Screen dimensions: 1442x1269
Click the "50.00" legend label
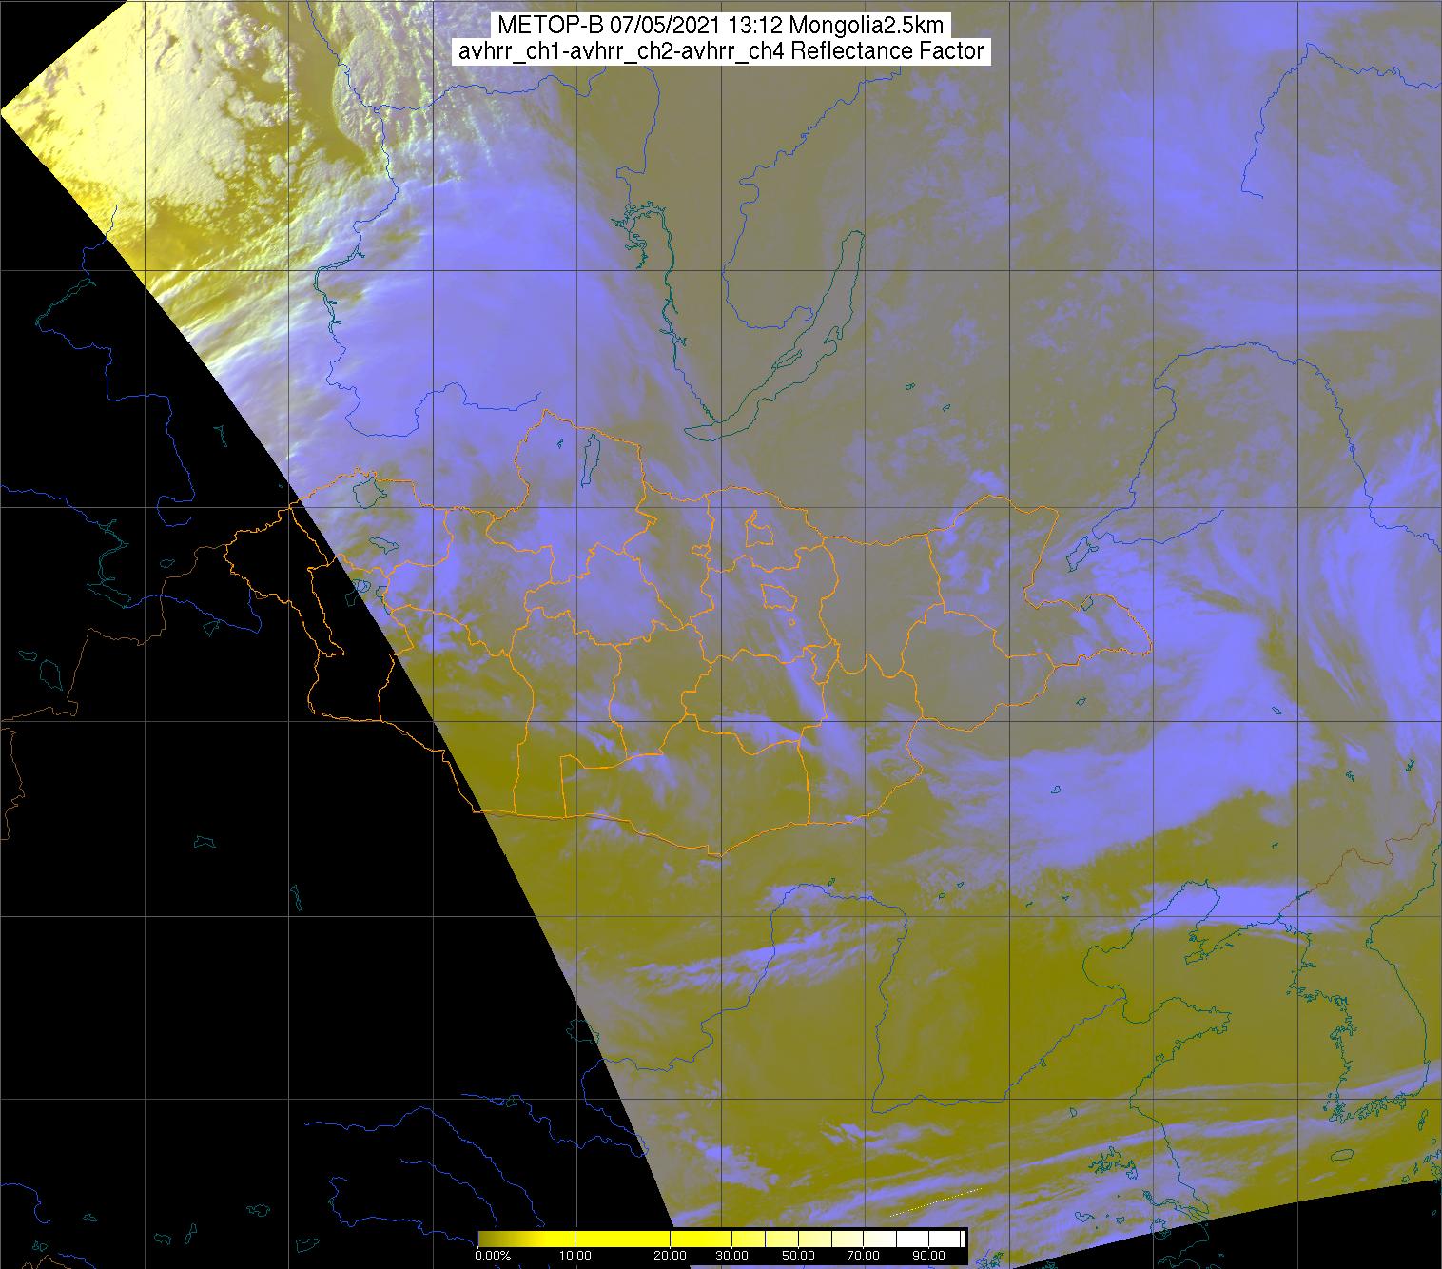point(798,1256)
